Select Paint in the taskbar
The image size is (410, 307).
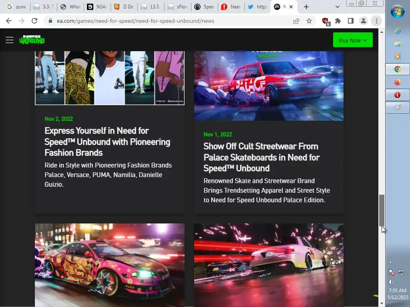[398, 108]
